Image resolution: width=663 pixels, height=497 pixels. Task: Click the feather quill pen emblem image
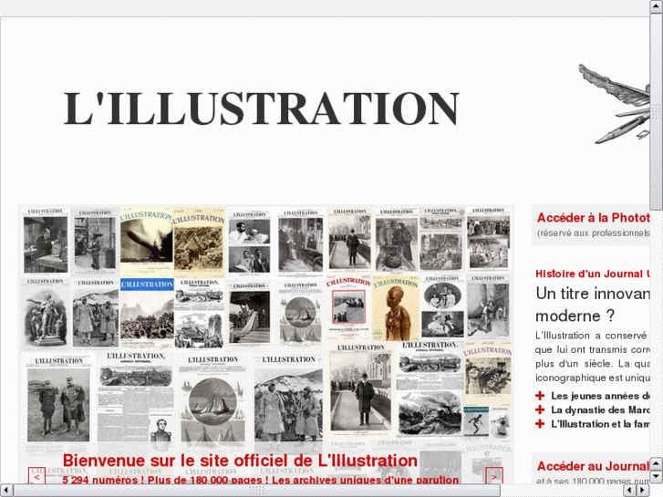pos(614,104)
